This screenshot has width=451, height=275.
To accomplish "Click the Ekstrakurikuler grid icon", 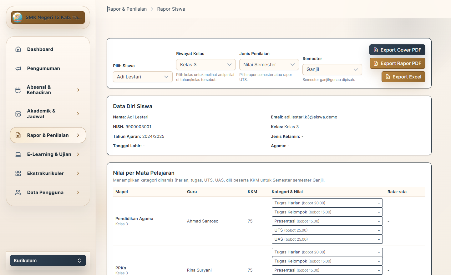I will 18,173.
